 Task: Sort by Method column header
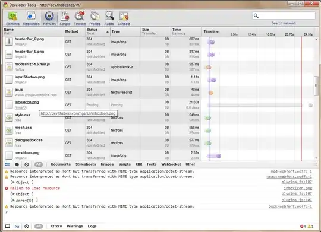click(74, 31)
